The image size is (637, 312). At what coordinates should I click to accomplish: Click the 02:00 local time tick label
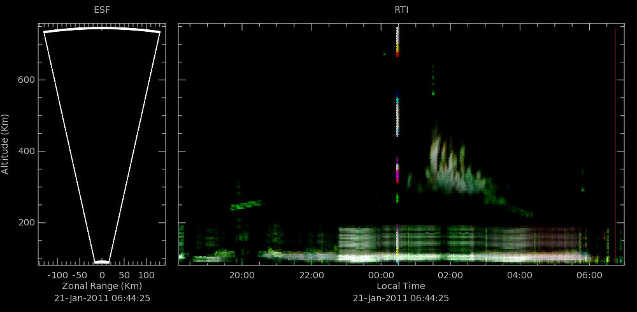(450, 275)
